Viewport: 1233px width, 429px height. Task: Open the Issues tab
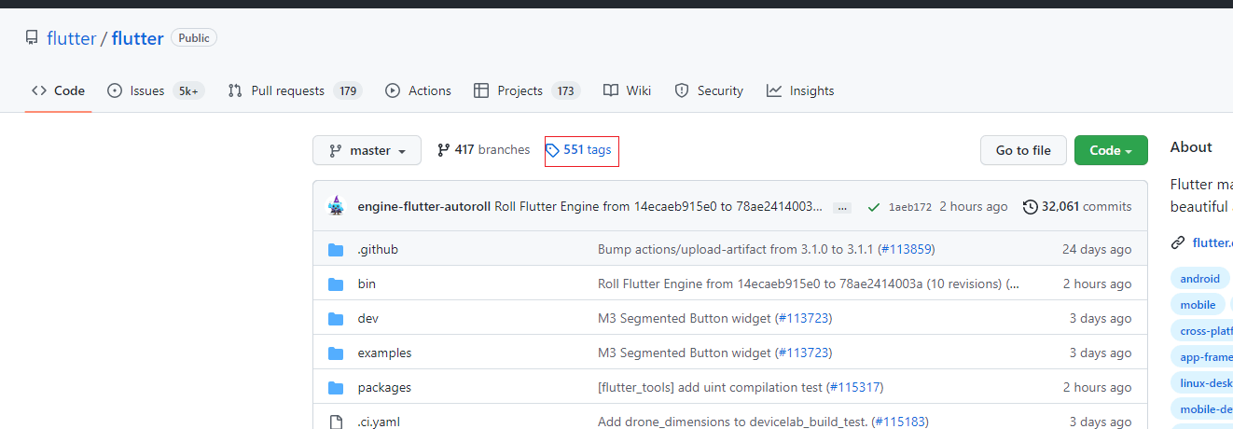(x=156, y=90)
